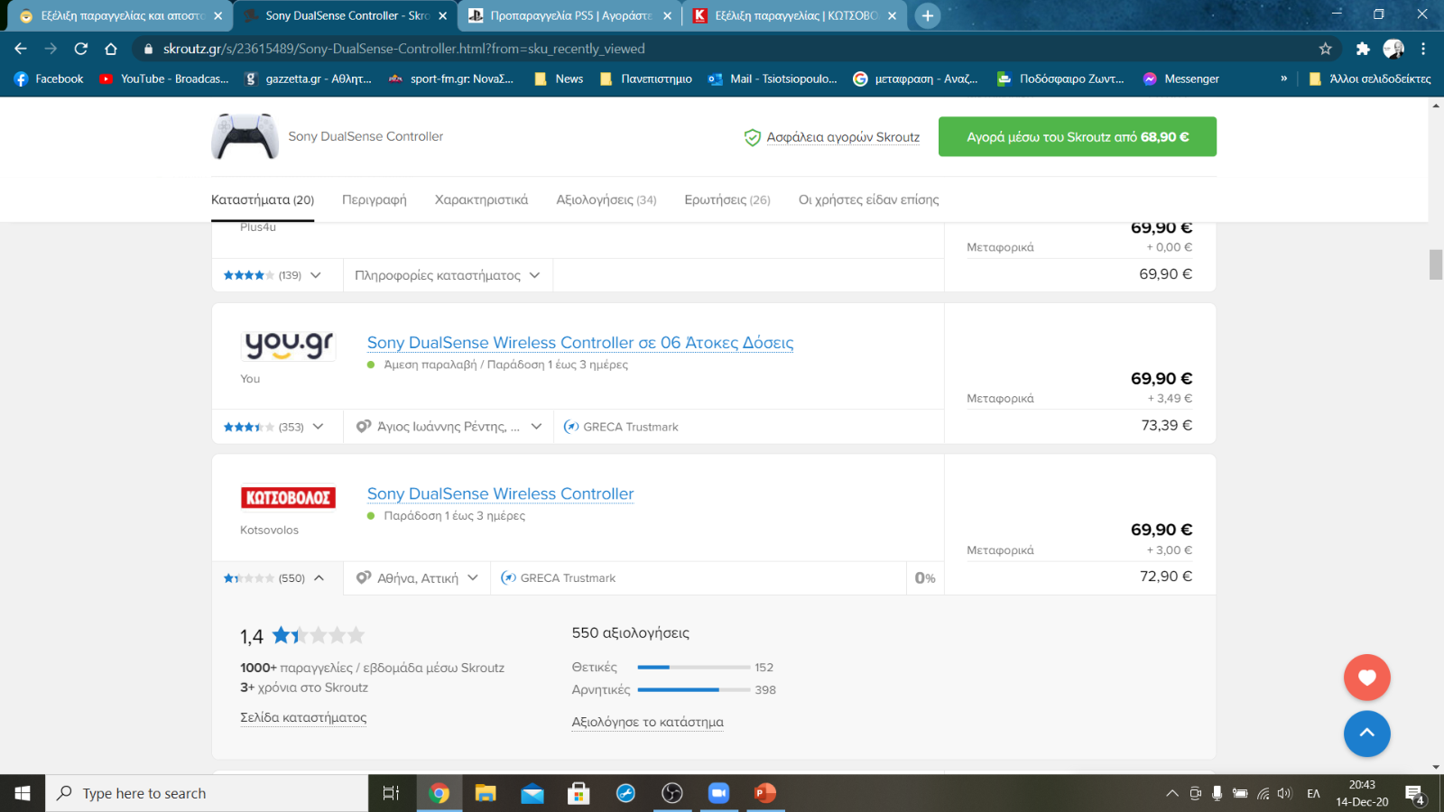The height and width of the screenshot is (812, 1444).
Task: Click the Θετικές reviews bar (152)
Action: (x=694, y=668)
